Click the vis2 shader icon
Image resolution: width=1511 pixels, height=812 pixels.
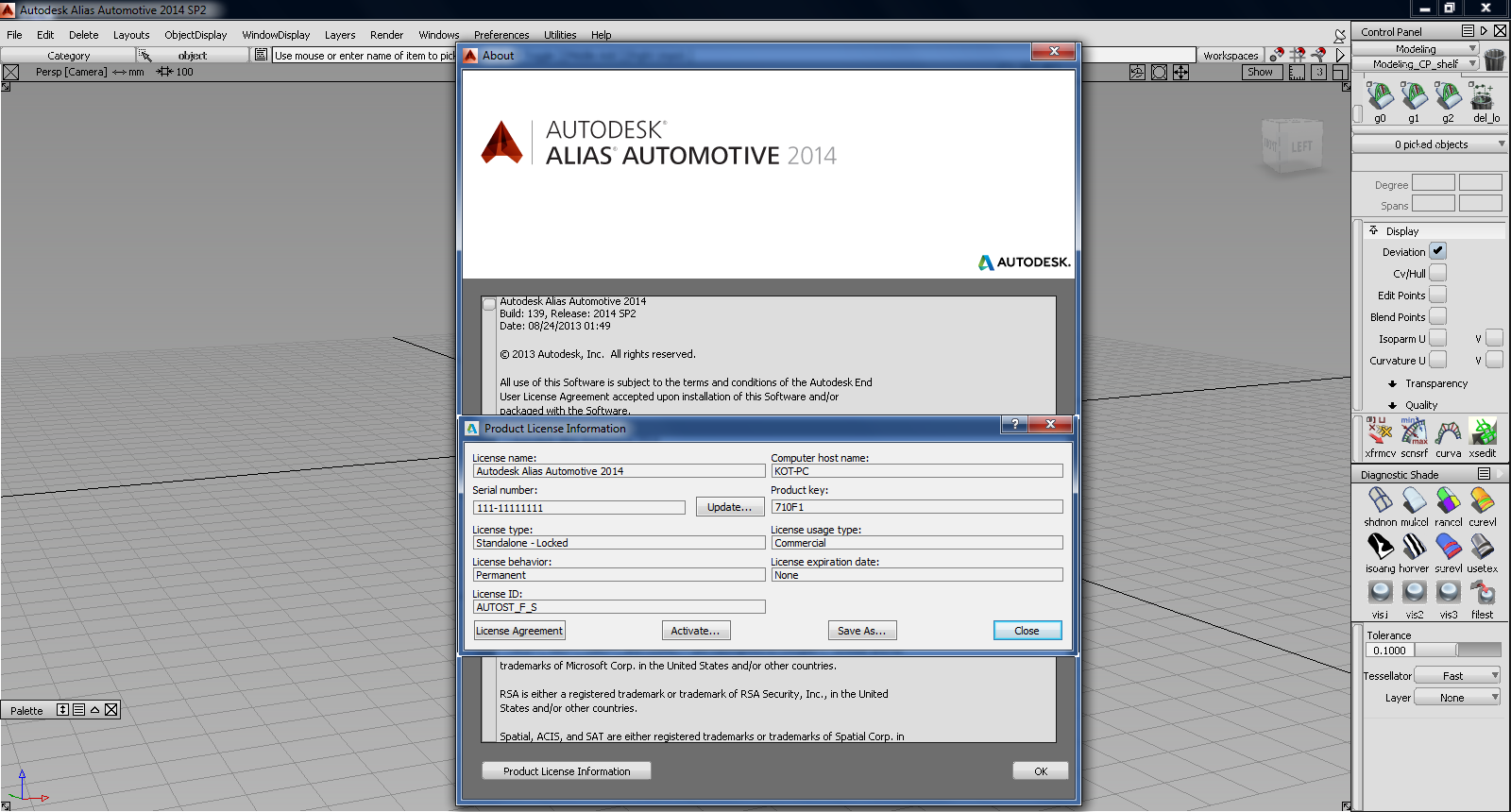point(1414,593)
